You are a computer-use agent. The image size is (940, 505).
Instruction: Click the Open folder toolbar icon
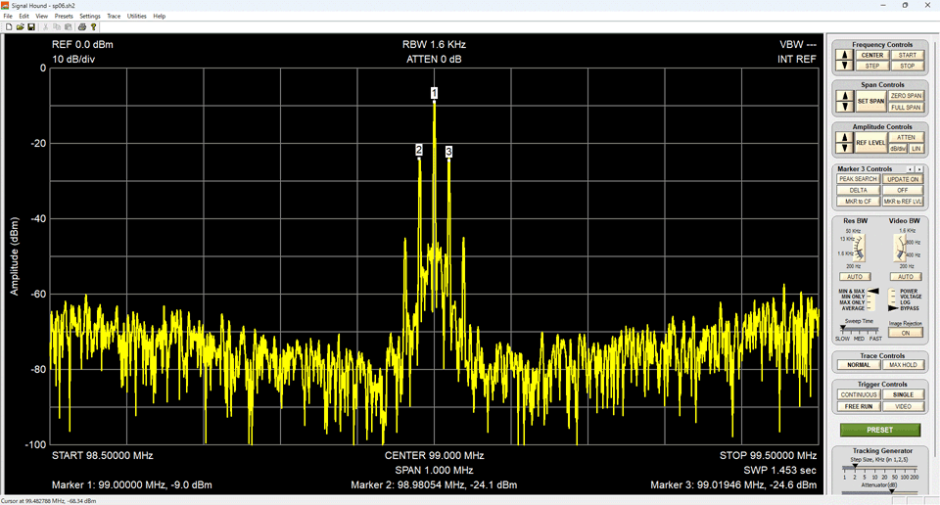tap(20, 27)
